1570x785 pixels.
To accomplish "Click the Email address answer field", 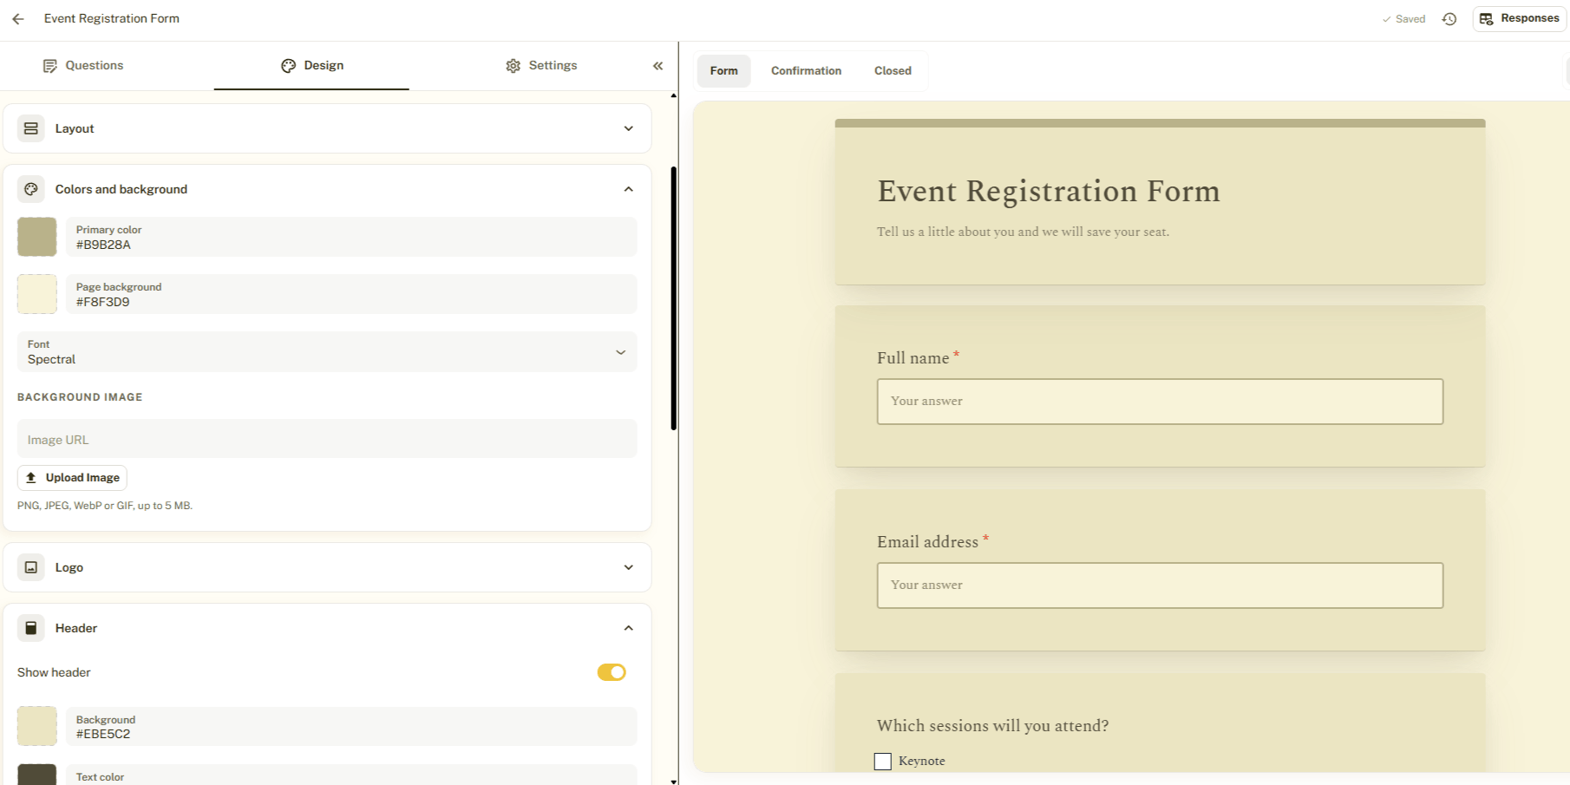I will 1160,585.
